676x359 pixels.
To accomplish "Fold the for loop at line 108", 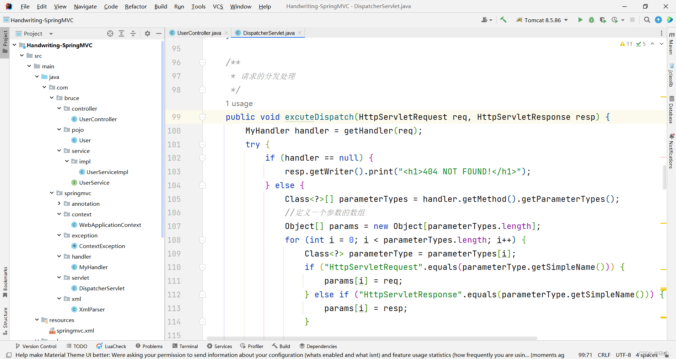I will (x=202, y=240).
